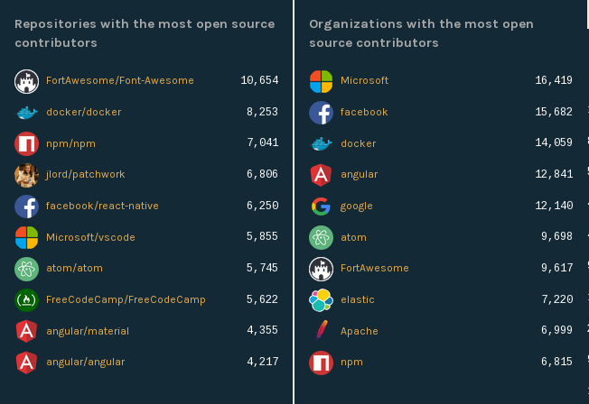
Task: Click the FortAwesome castle icon in organizations list
Action: pos(321,269)
